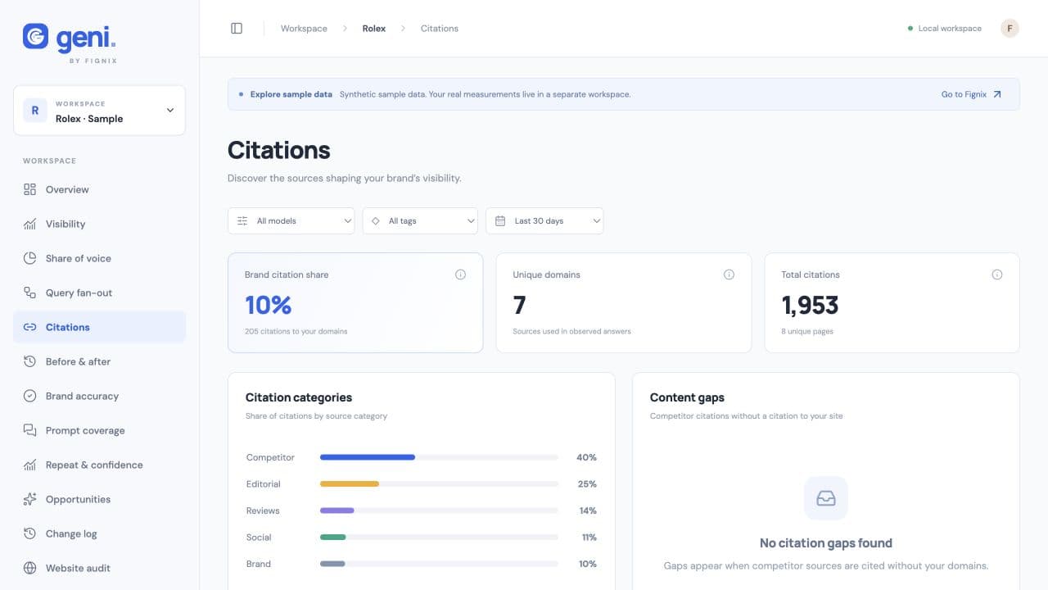Show info for Unique domains
The width and height of the screenshot is (1048, 590).
tap(729, 275)
